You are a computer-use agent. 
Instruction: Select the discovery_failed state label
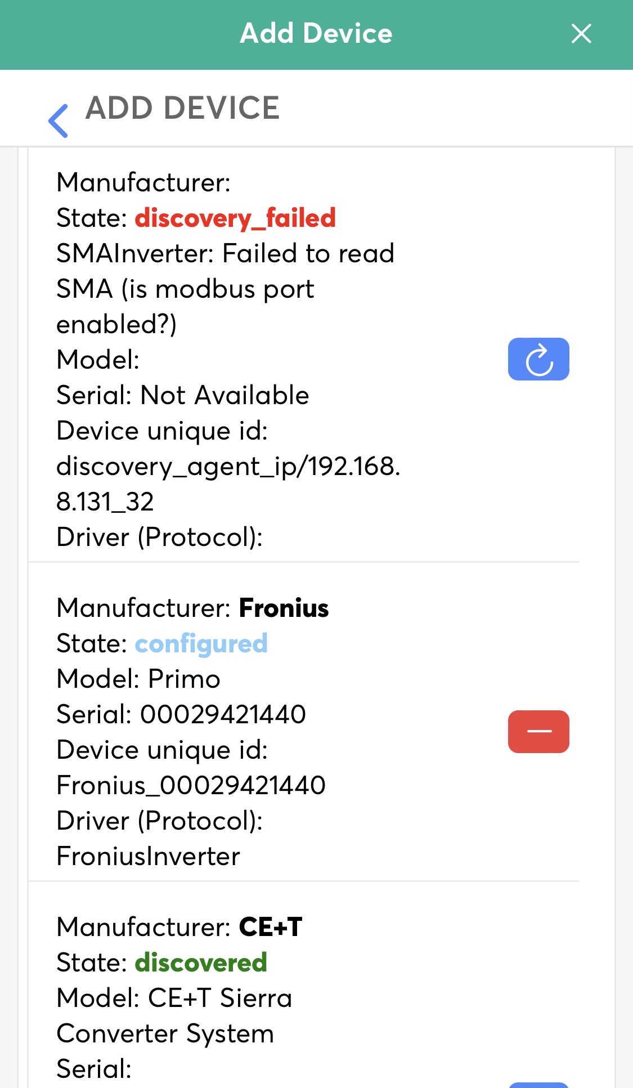pos(235,218)
